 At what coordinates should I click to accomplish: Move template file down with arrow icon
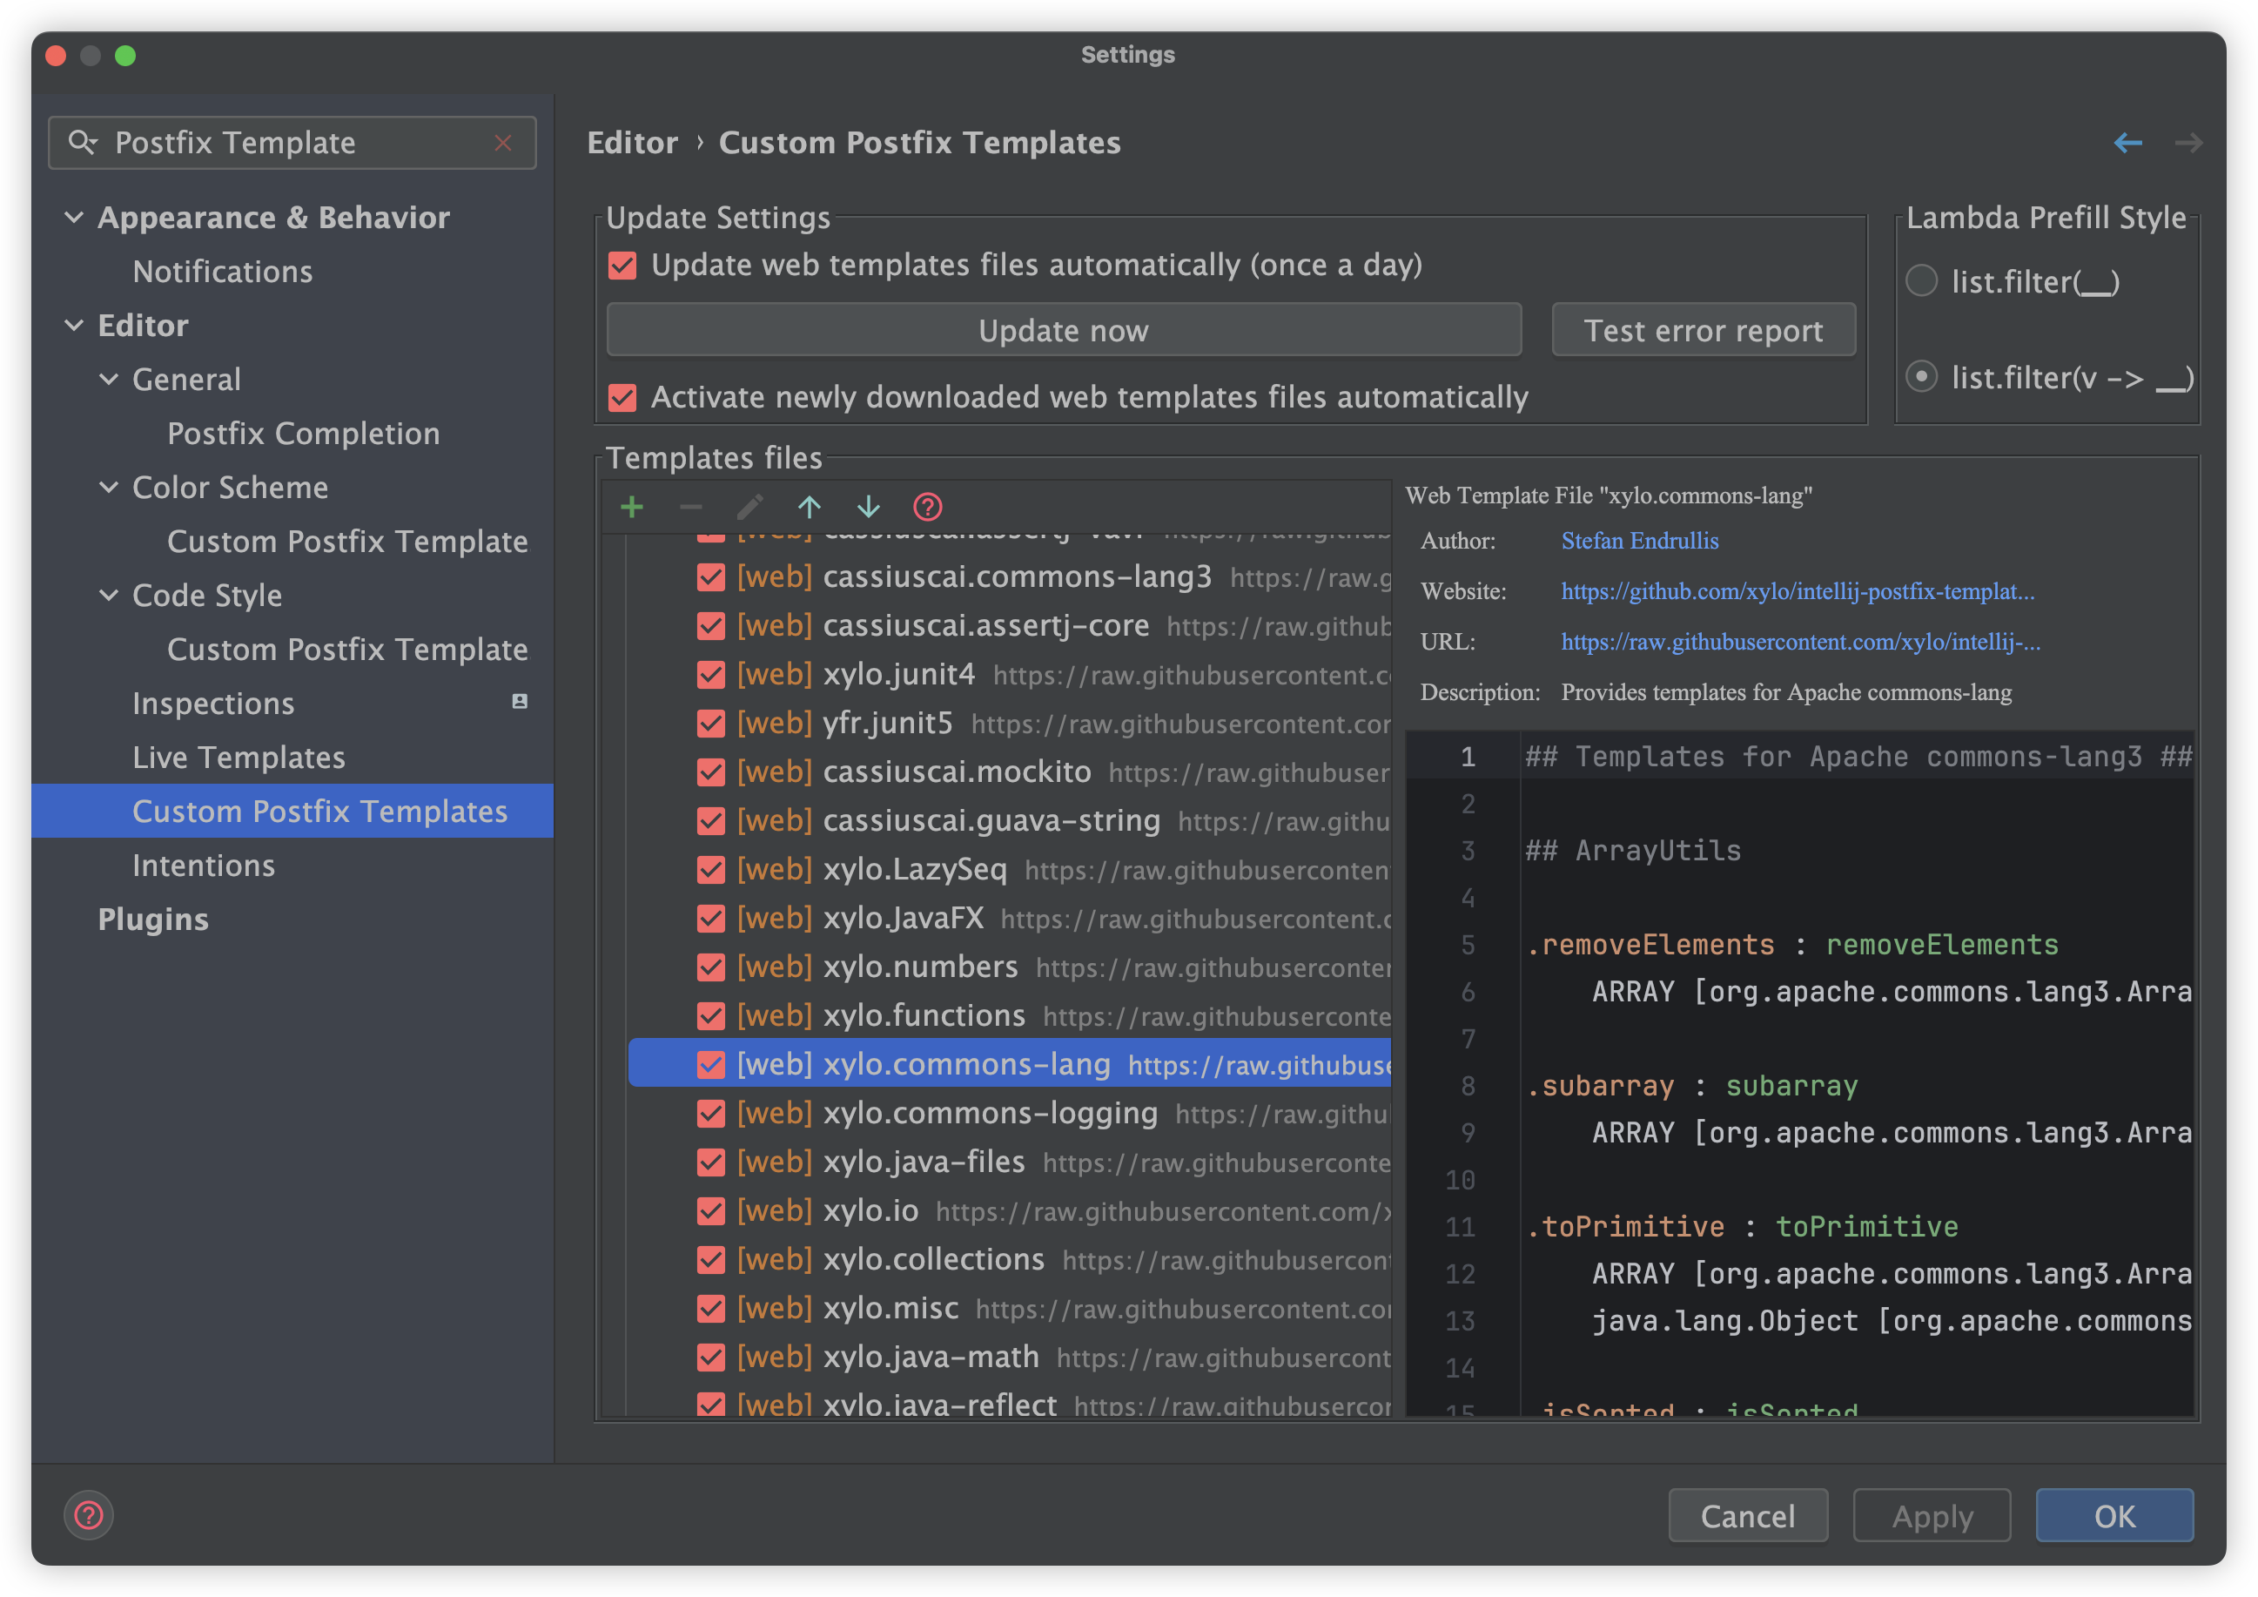[869, 507]
